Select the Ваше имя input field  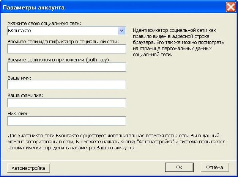66,85
